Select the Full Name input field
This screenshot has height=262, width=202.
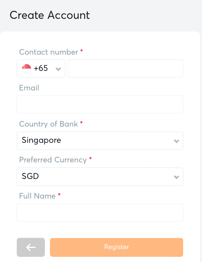click(100, 213)
